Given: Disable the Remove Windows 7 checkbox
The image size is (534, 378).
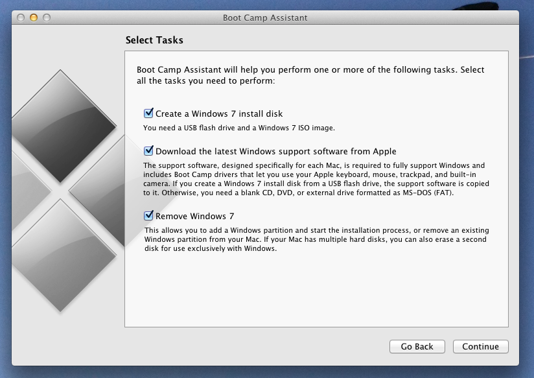Looking at the screenshot, I should click(149, 216).
